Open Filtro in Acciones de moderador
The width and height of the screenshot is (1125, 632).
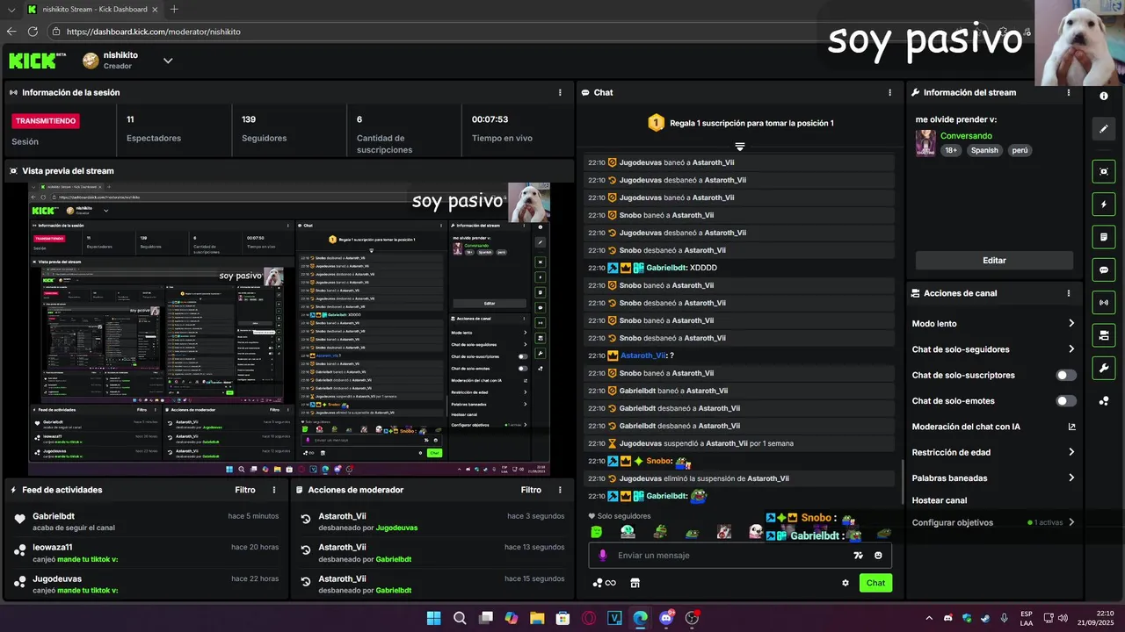coord(531,490)
